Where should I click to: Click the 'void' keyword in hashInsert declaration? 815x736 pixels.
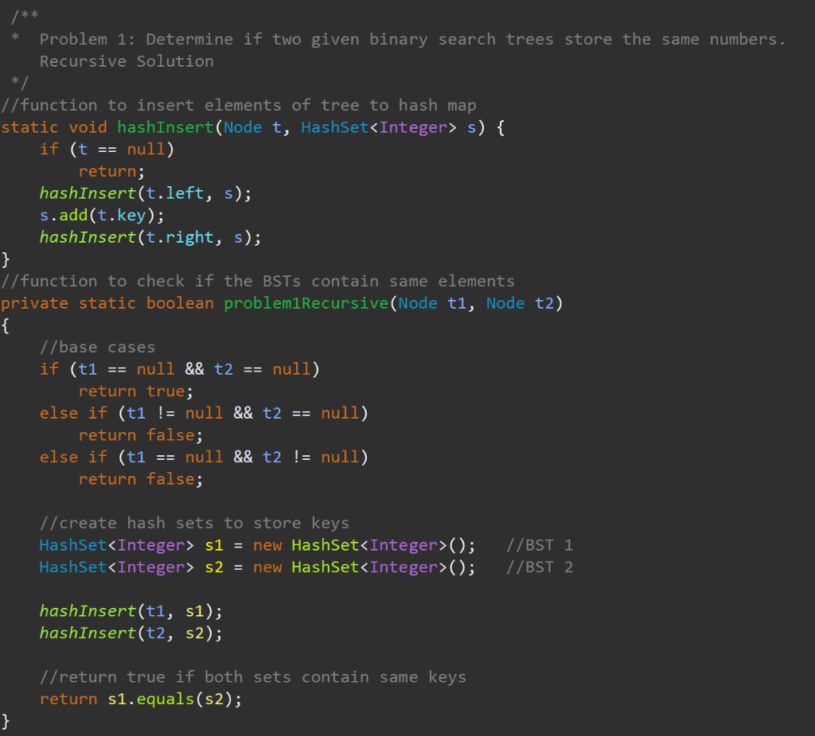[x=88, y=127]
